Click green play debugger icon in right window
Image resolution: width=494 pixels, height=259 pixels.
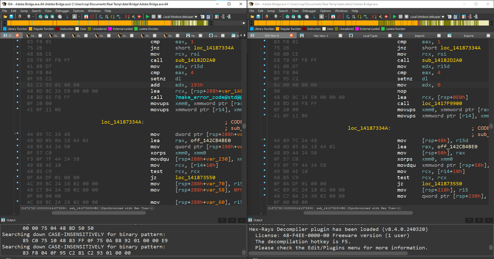pyautogui.click(x=394, y=17)
